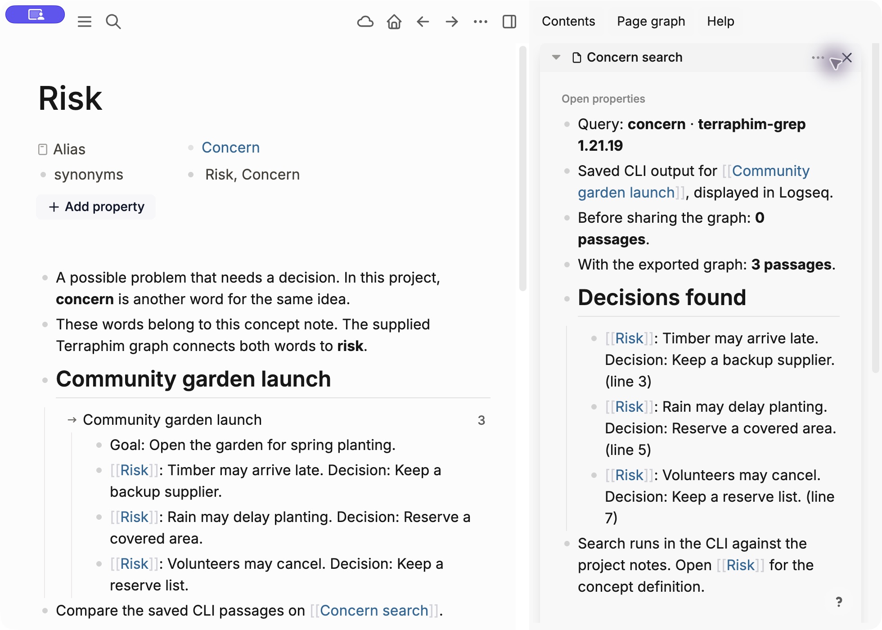This screenshot has height=630, width=882.
Task: Open the Concern search page link
Action: [x=374, y=611]
